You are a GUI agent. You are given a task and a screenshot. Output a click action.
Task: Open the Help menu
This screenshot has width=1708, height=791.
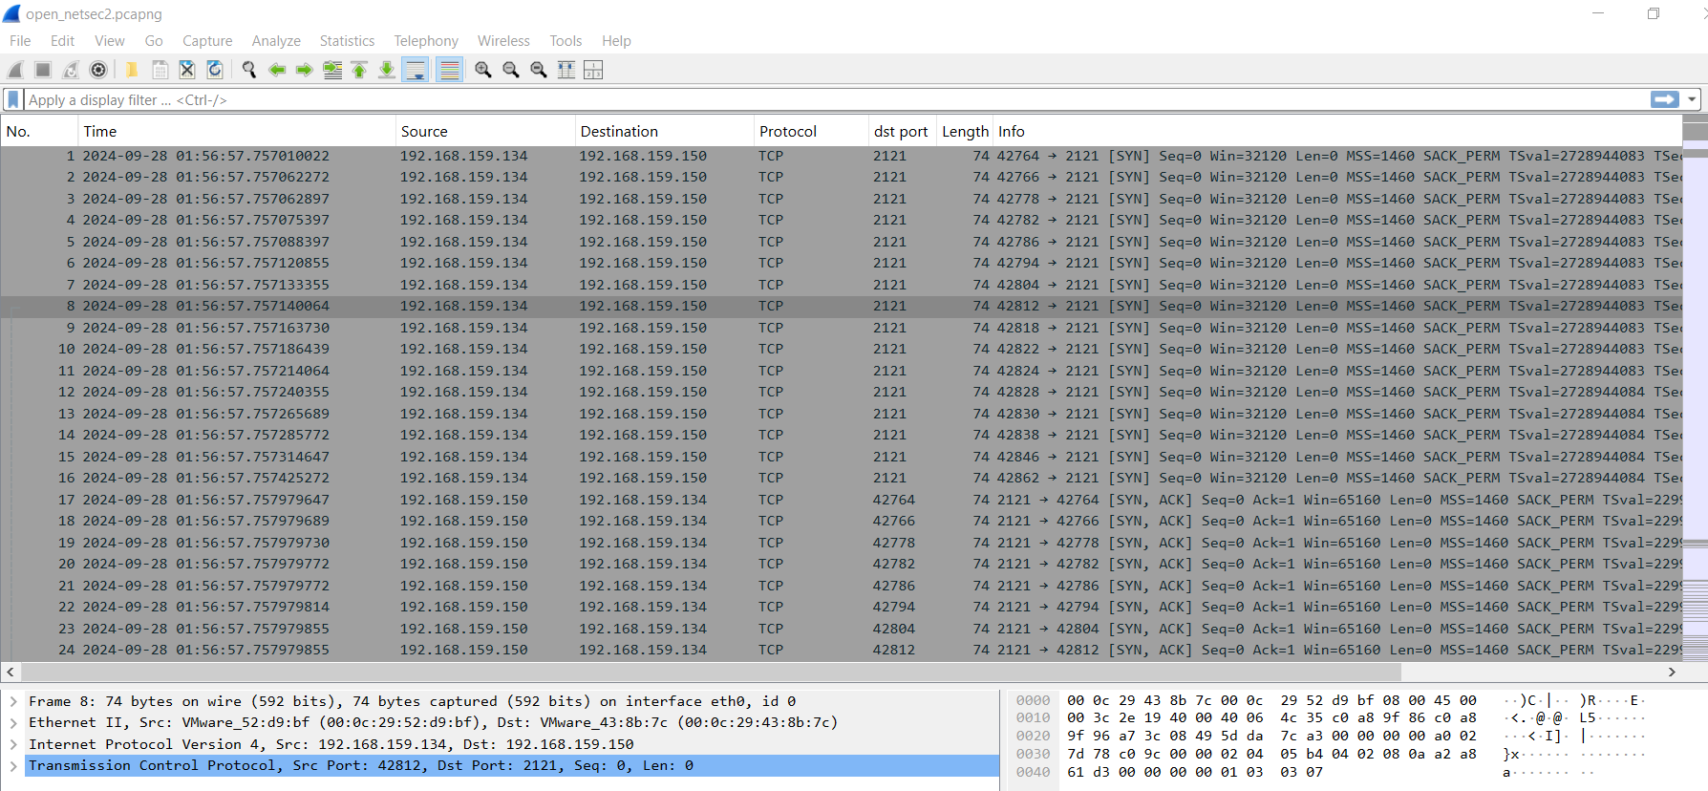click(x=616, y=40)
